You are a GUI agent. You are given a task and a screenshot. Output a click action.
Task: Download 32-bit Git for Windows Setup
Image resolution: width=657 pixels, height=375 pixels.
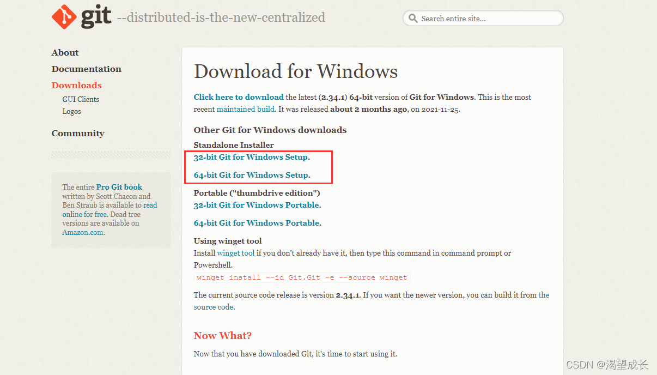(251, 157)
